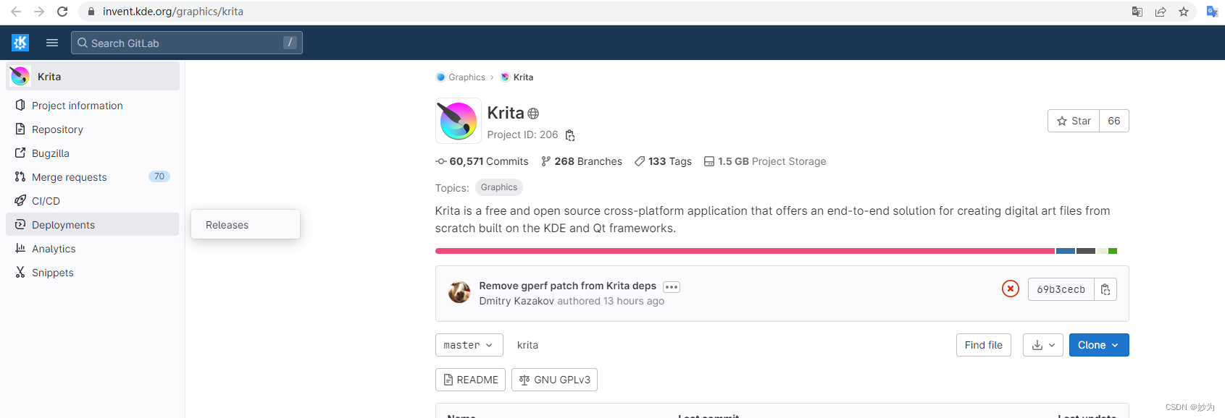Screen dimensions: 1225x418
Task: Open Dmitry Kazakov author link
Action: (517, 301)
